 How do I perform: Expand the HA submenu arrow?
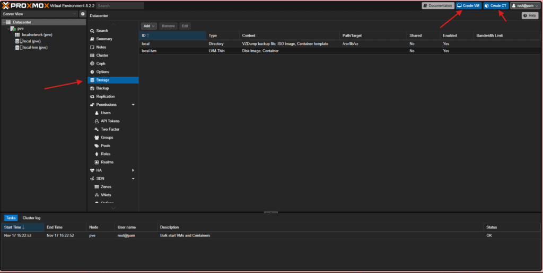[x=133, y=170]
